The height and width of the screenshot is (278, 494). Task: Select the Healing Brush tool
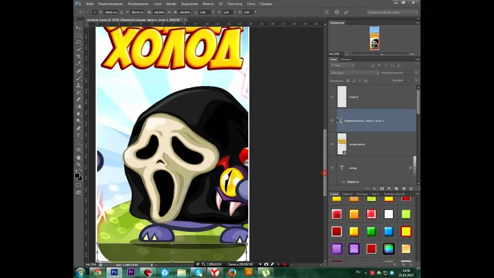tap(79, 71)
